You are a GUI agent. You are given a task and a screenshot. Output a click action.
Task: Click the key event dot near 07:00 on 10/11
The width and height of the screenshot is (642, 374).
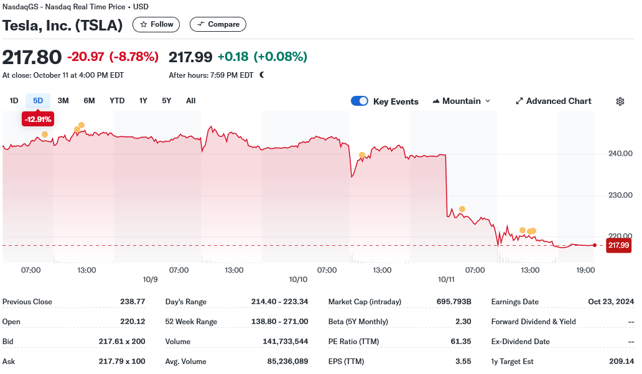point(462,209)
